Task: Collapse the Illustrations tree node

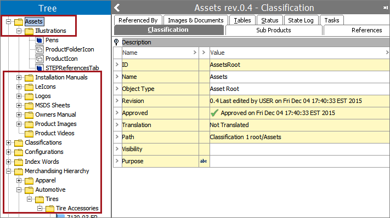Action: coord(19,31)
